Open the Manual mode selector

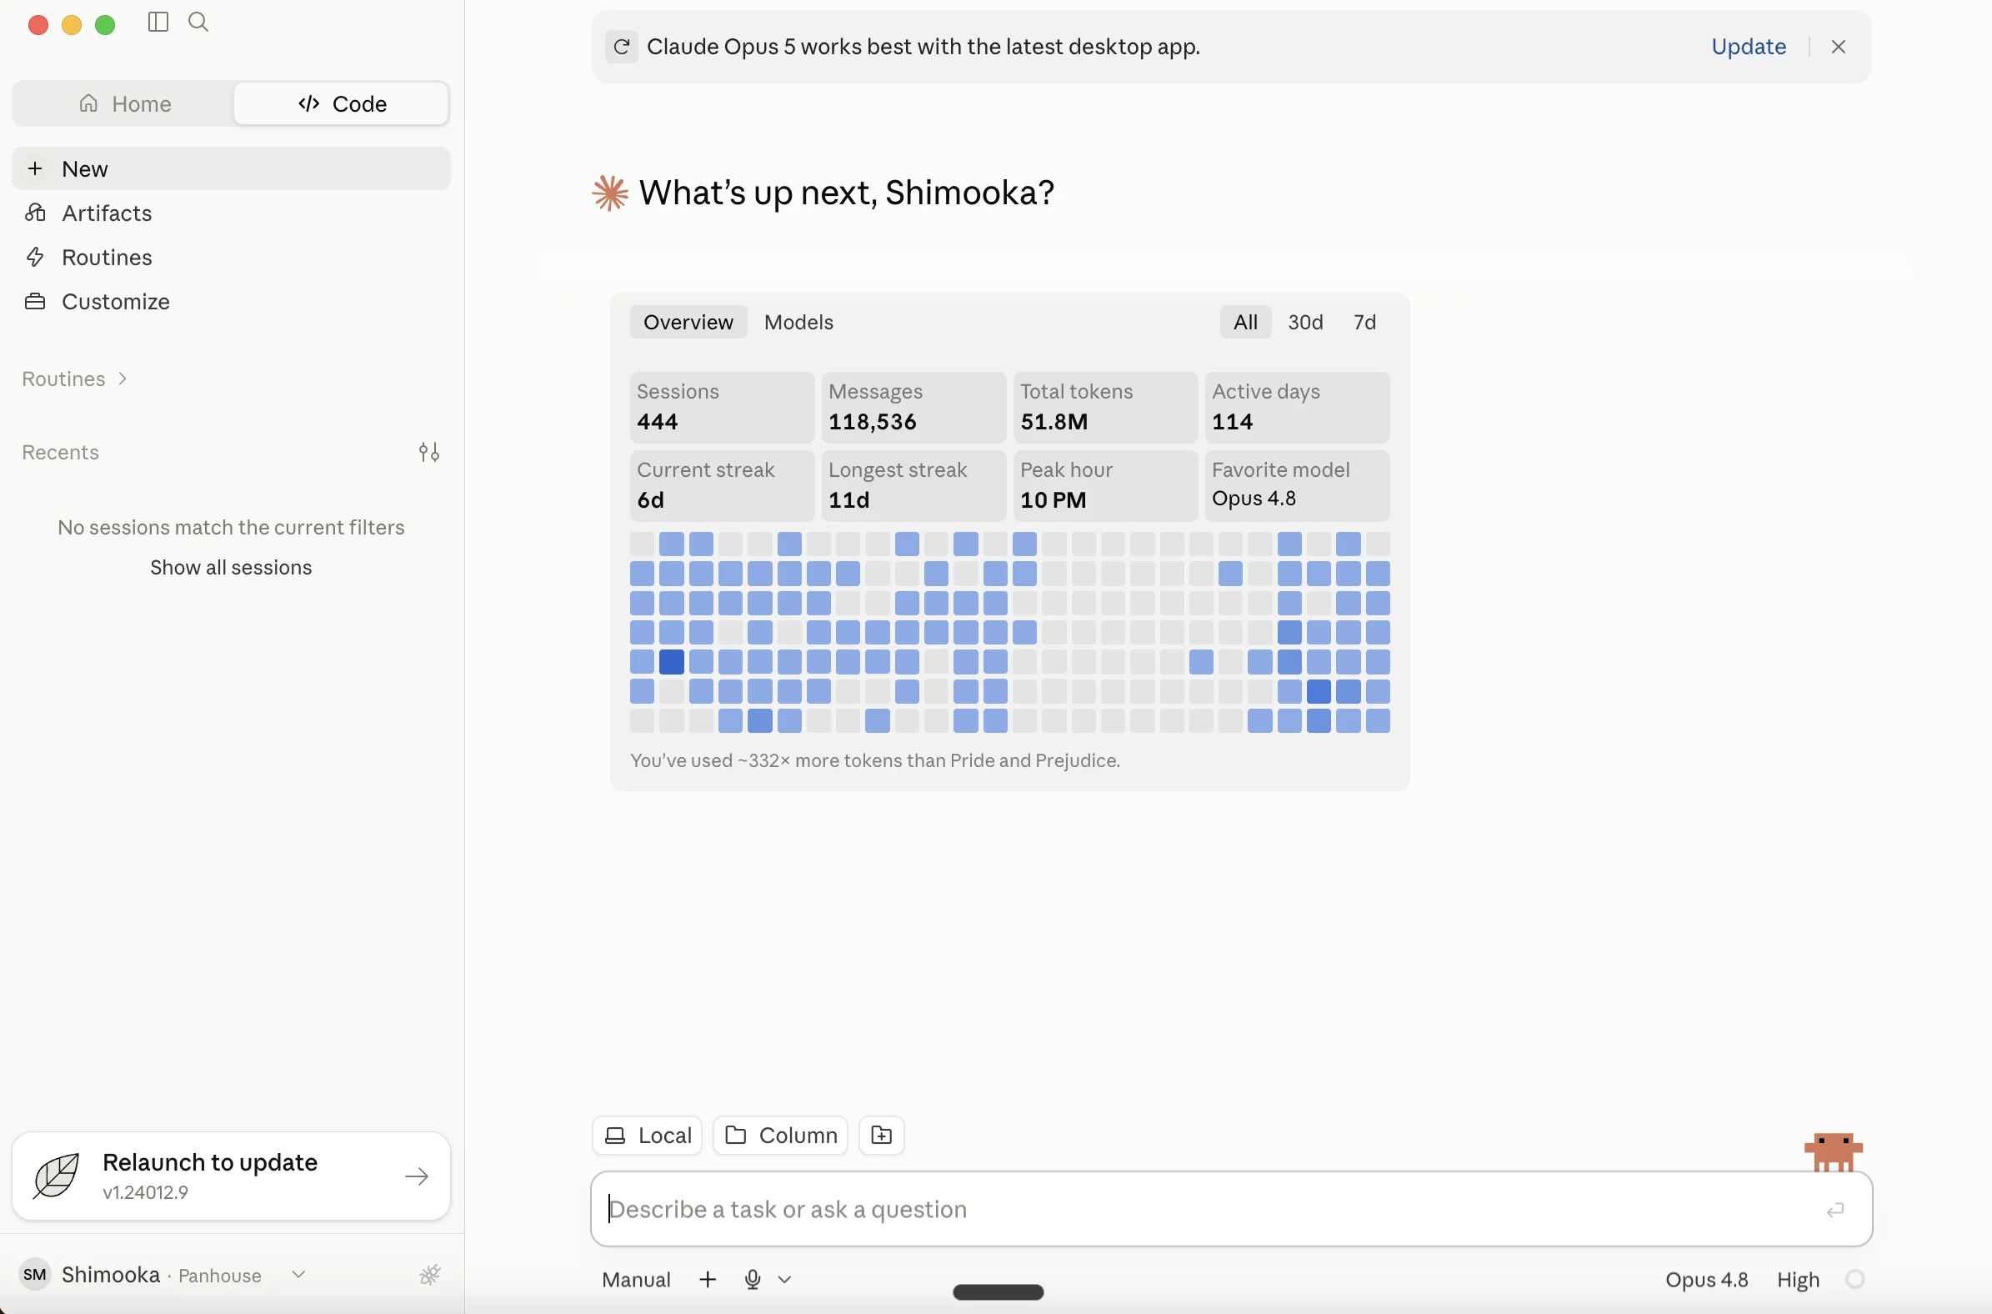point(636,1280)
